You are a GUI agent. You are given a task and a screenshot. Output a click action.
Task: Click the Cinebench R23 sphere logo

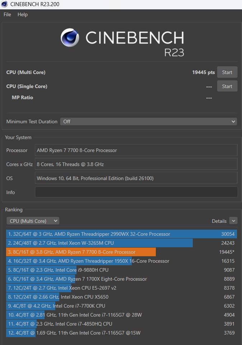click(70, 38)
